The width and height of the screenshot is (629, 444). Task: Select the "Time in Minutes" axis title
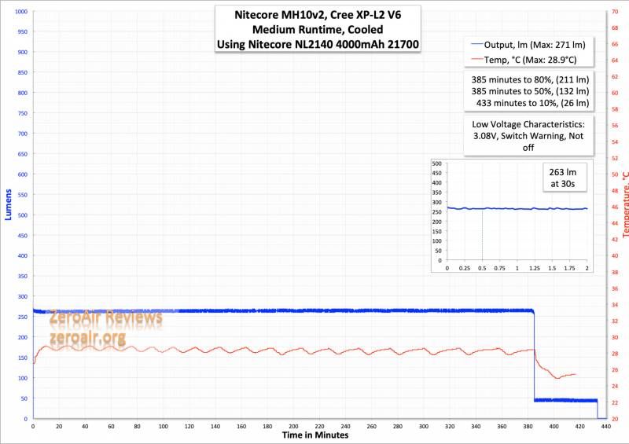click(x=315, y=435)
